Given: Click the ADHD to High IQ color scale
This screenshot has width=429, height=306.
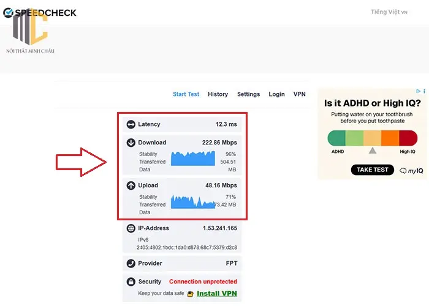Looking at the screenshot, I should [373, 138].
